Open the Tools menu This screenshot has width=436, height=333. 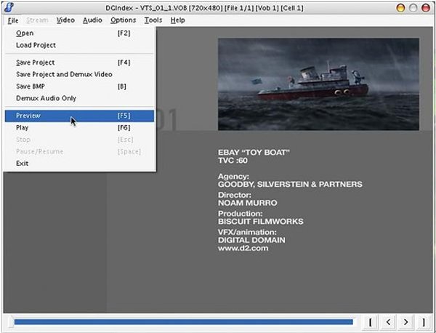coord(153,20)
